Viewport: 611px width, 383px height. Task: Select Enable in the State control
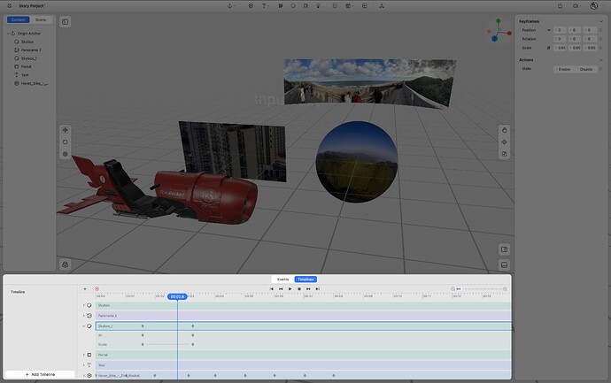[563, 69]
